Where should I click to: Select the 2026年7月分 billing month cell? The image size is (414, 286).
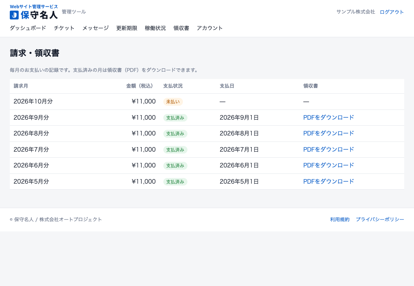click(31, 149)
